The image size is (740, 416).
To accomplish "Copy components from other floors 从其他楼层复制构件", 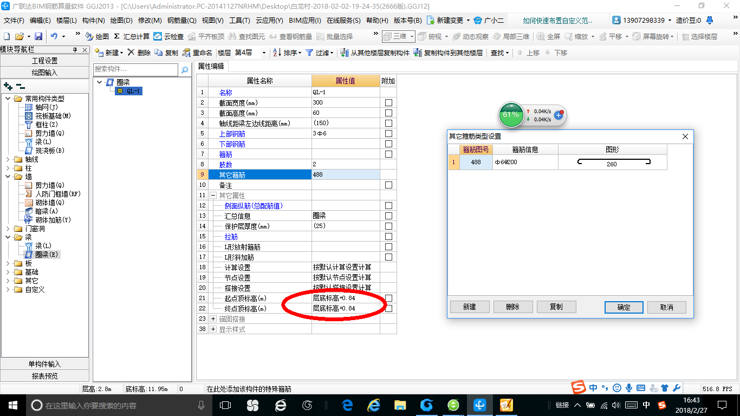I will click(375, 53).
